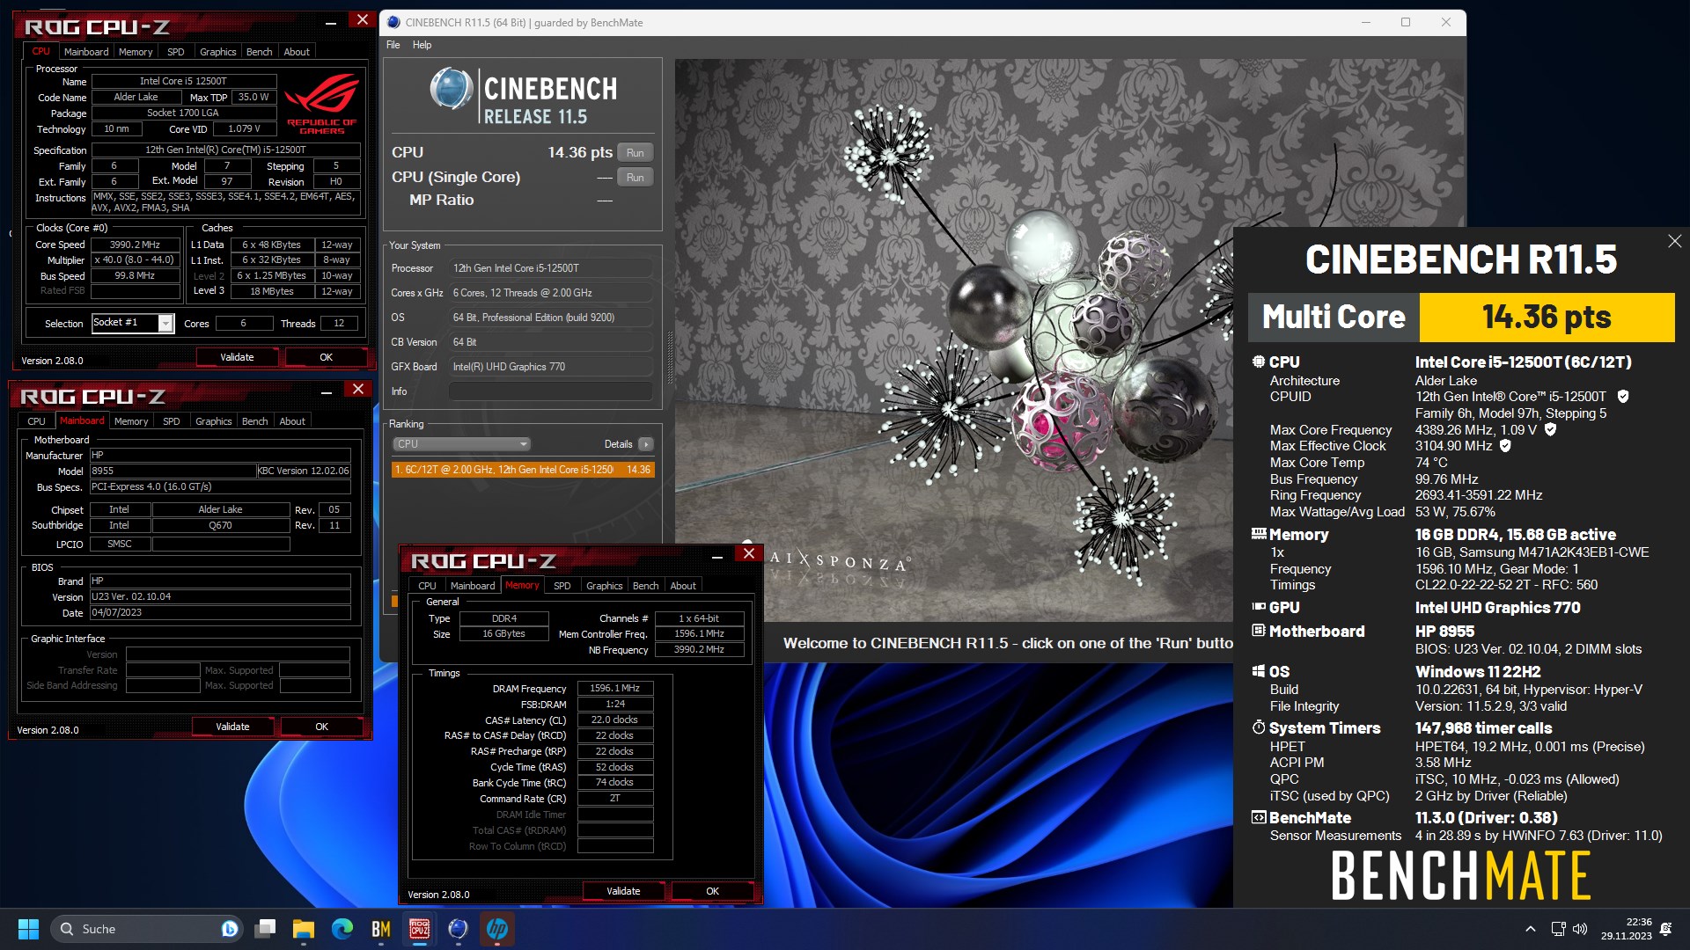Open Bench tab in Memory CPU-Z window

645,586
